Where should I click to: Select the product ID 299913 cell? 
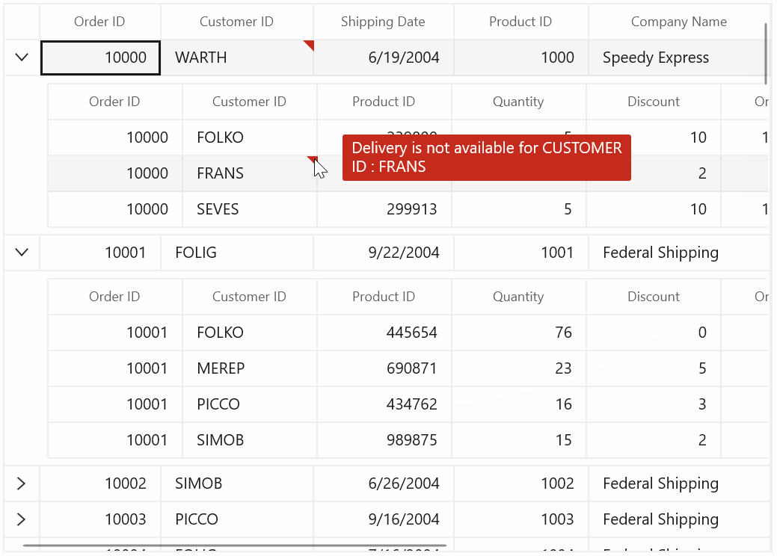[x=384, y=209]
